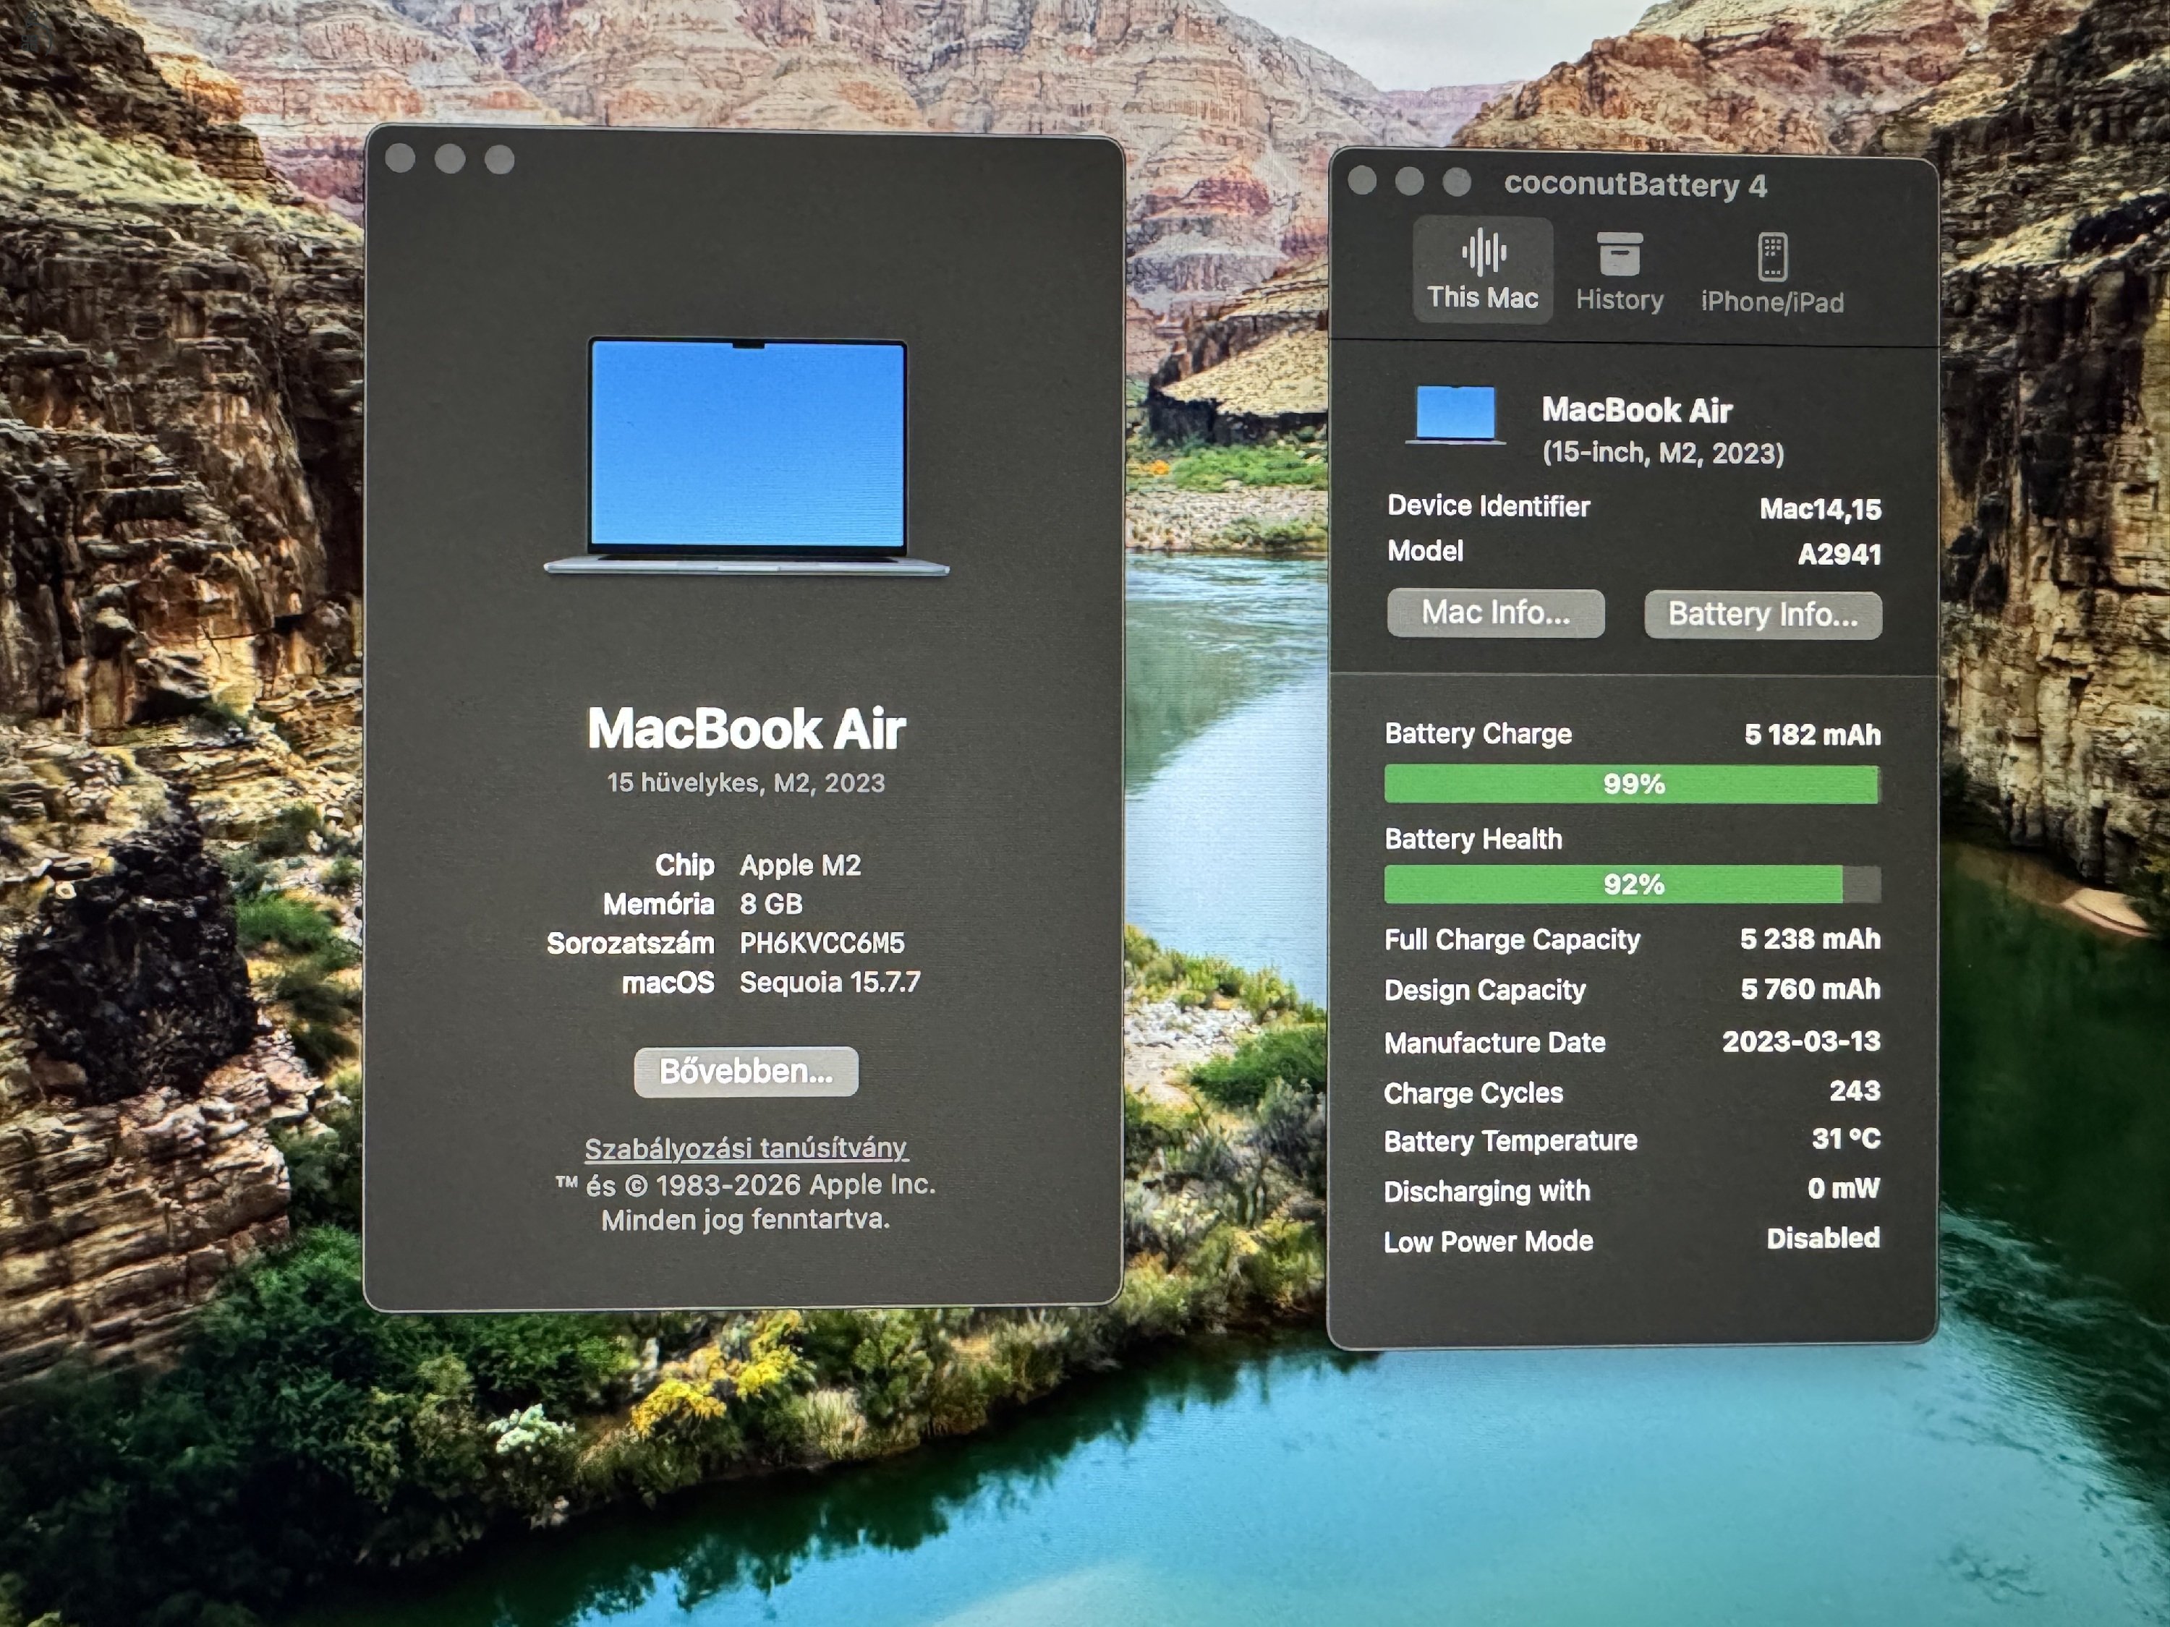
Task: Click the Bővebben... button in About window
Action: pos(746,1071)
